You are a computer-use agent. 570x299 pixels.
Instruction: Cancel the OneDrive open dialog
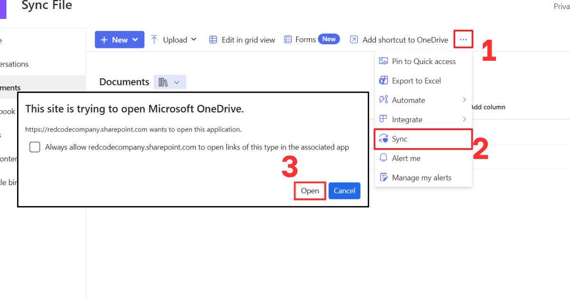tap(344, 190)
